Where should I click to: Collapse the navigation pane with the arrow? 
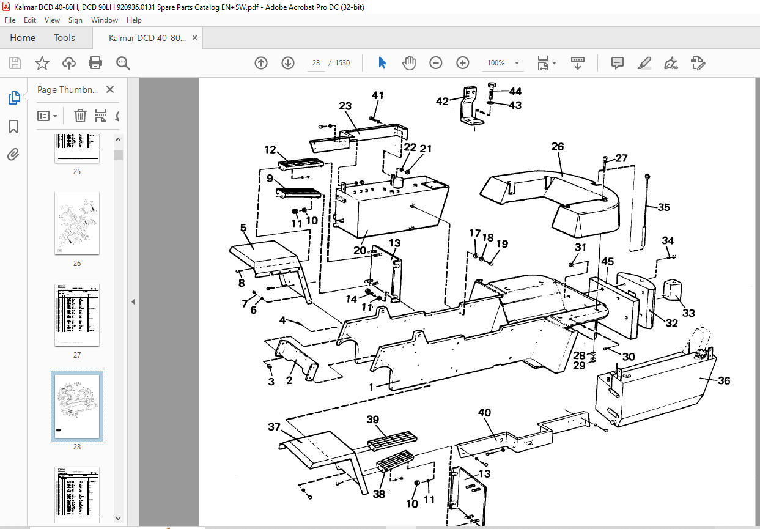point(134,302)
